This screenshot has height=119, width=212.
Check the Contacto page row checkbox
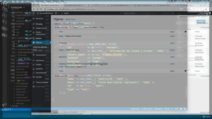pyautogui.click(x=56, y=43)
